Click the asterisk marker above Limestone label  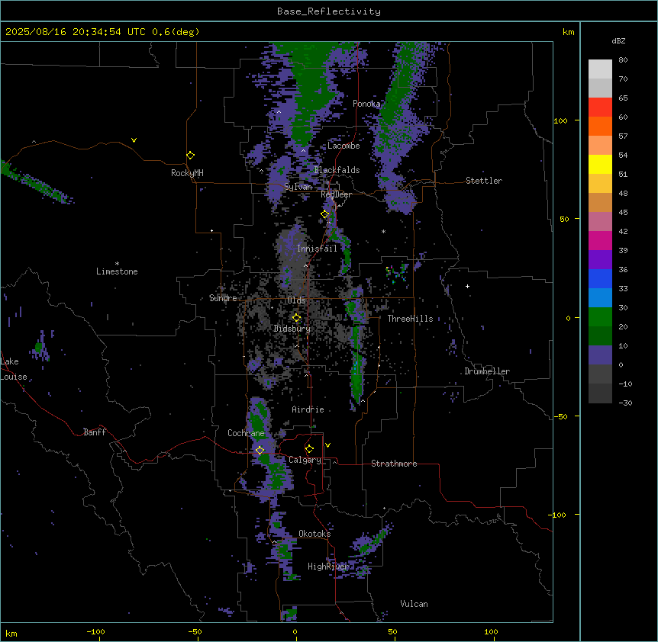(117, 264)
